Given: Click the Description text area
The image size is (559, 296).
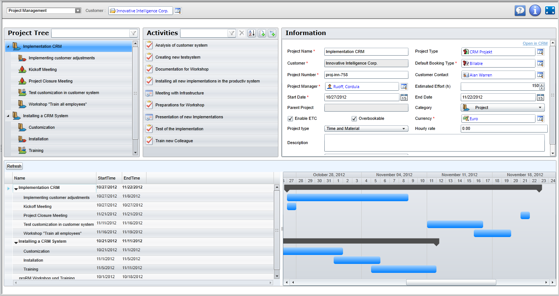Looking at the screenshot, I should tap(435, 143).
